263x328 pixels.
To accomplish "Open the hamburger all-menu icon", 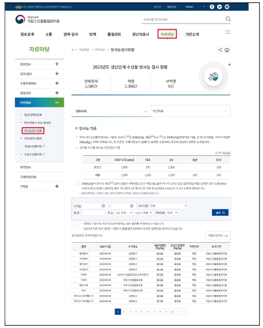I will (x=228, y=32).
